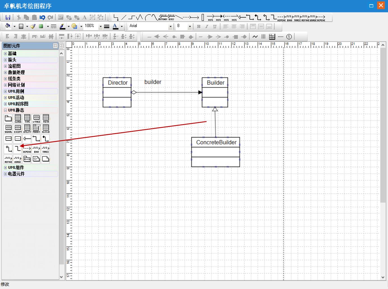
Task: Select the PARAM parameterized class shape
Action: [x=36, y=129]
